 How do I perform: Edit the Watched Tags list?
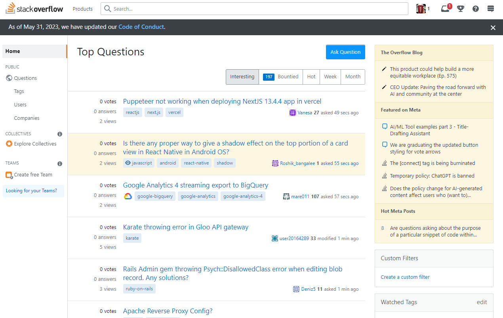click(x=482, y=302)
